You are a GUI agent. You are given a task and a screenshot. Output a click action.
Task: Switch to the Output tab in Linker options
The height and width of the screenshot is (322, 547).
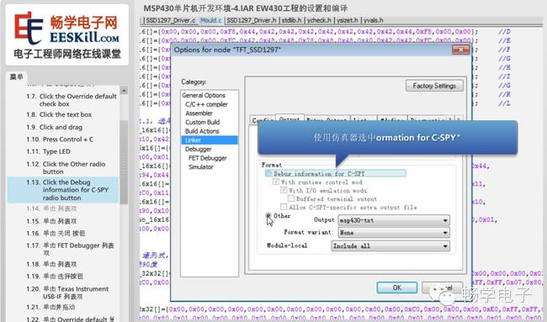click(x=289, y=119)
